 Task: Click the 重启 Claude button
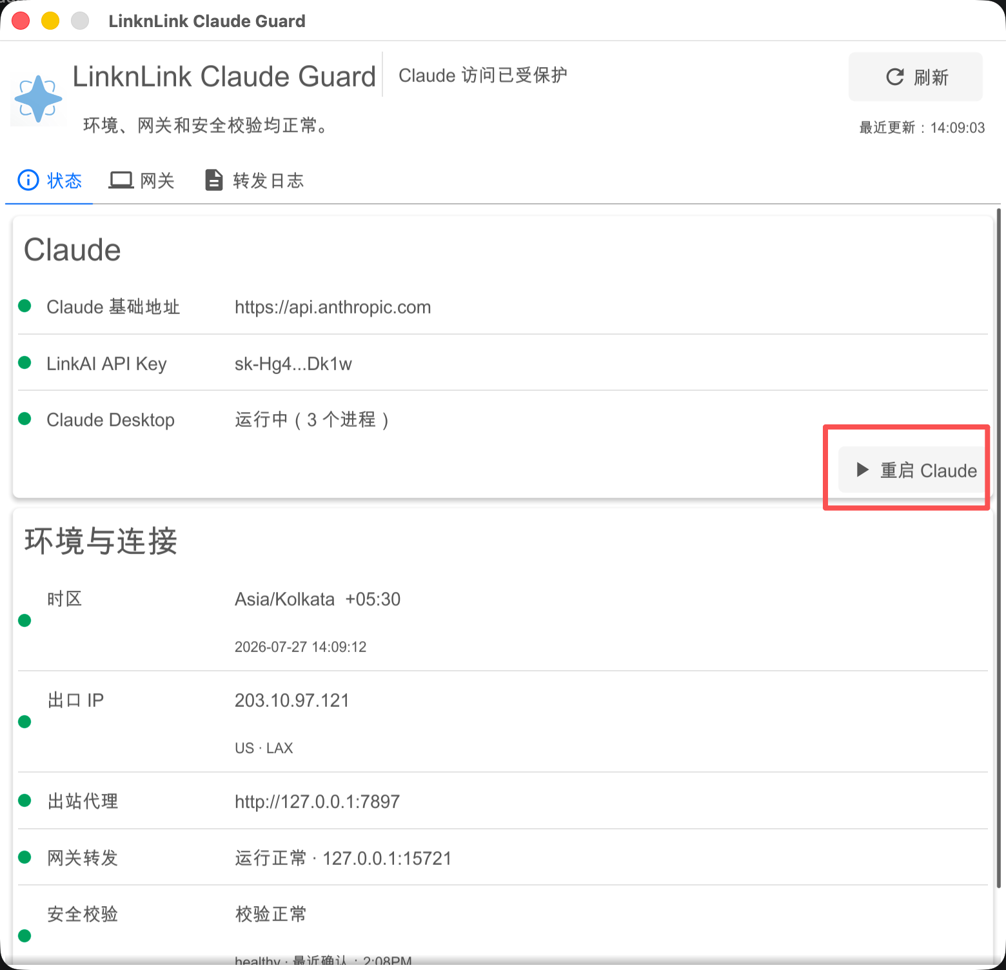coord(912,470)
